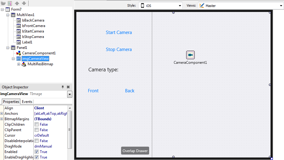Toggle the ClipChildren checkbox
Image resolution: width=284 pixels, height=160 pixels.
[x=36, y=124]
